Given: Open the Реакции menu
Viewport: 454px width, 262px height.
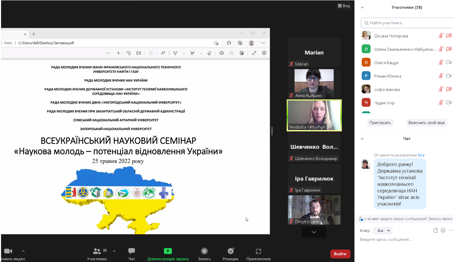Looking at the screenshot, I should pyautogui.click(x=230, y=253).
